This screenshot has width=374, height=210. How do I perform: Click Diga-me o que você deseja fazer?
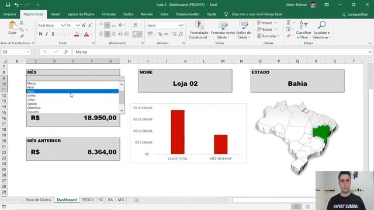[x=257, y=14]
